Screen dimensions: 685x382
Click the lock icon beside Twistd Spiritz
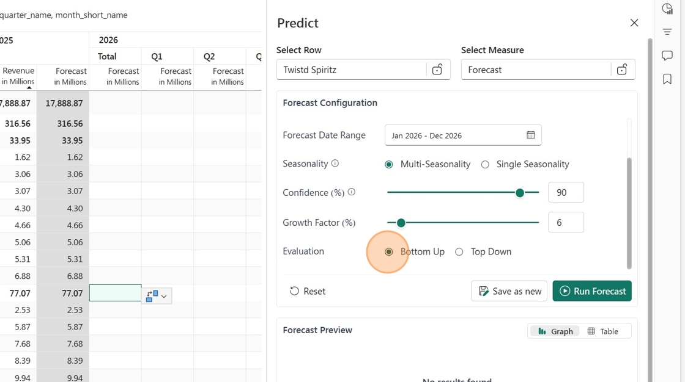coord(437,70)
